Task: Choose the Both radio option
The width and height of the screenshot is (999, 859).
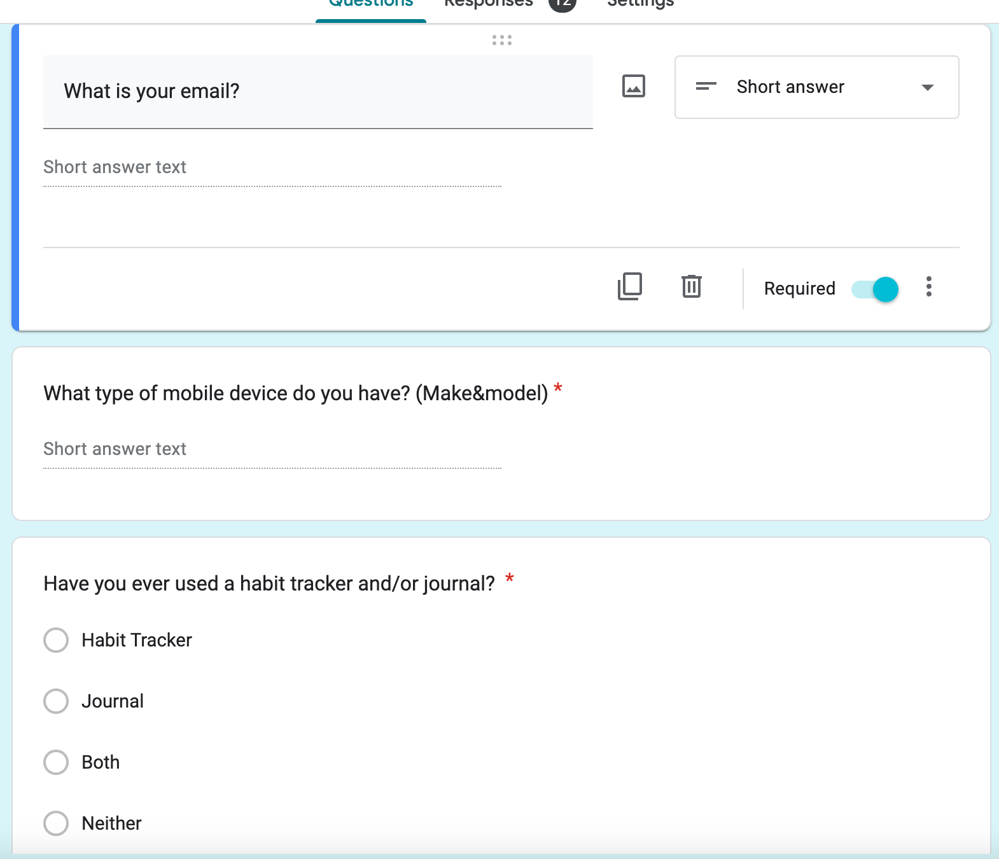Action: (x=56, y=762)
